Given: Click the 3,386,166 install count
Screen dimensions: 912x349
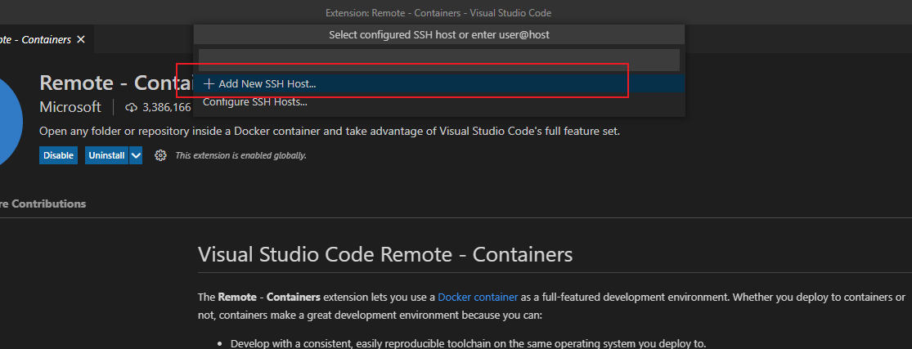Looking at the screenshot, I should 166,108.
